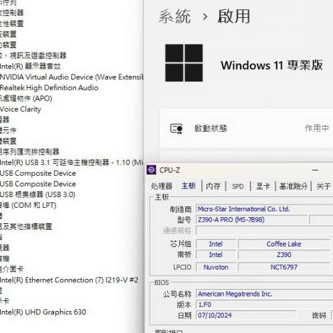Select Intel(R) UHD Graphics 630 adapter

click(43, 312)
